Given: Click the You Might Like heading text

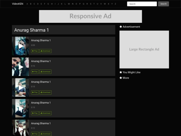Looking at the screenshot, I should 132,73.
